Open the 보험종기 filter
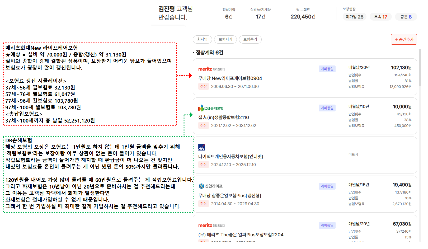Viewport: 428px width, 249px height. click(250, 39)
